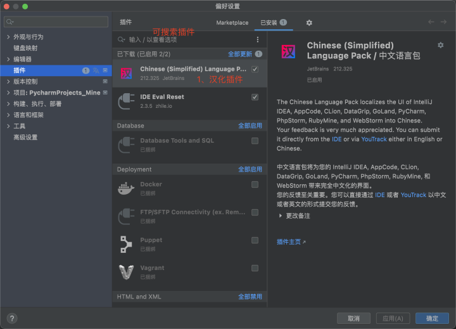
Task: Open the YouTrack link in English description
Action: tap(374, 139)
